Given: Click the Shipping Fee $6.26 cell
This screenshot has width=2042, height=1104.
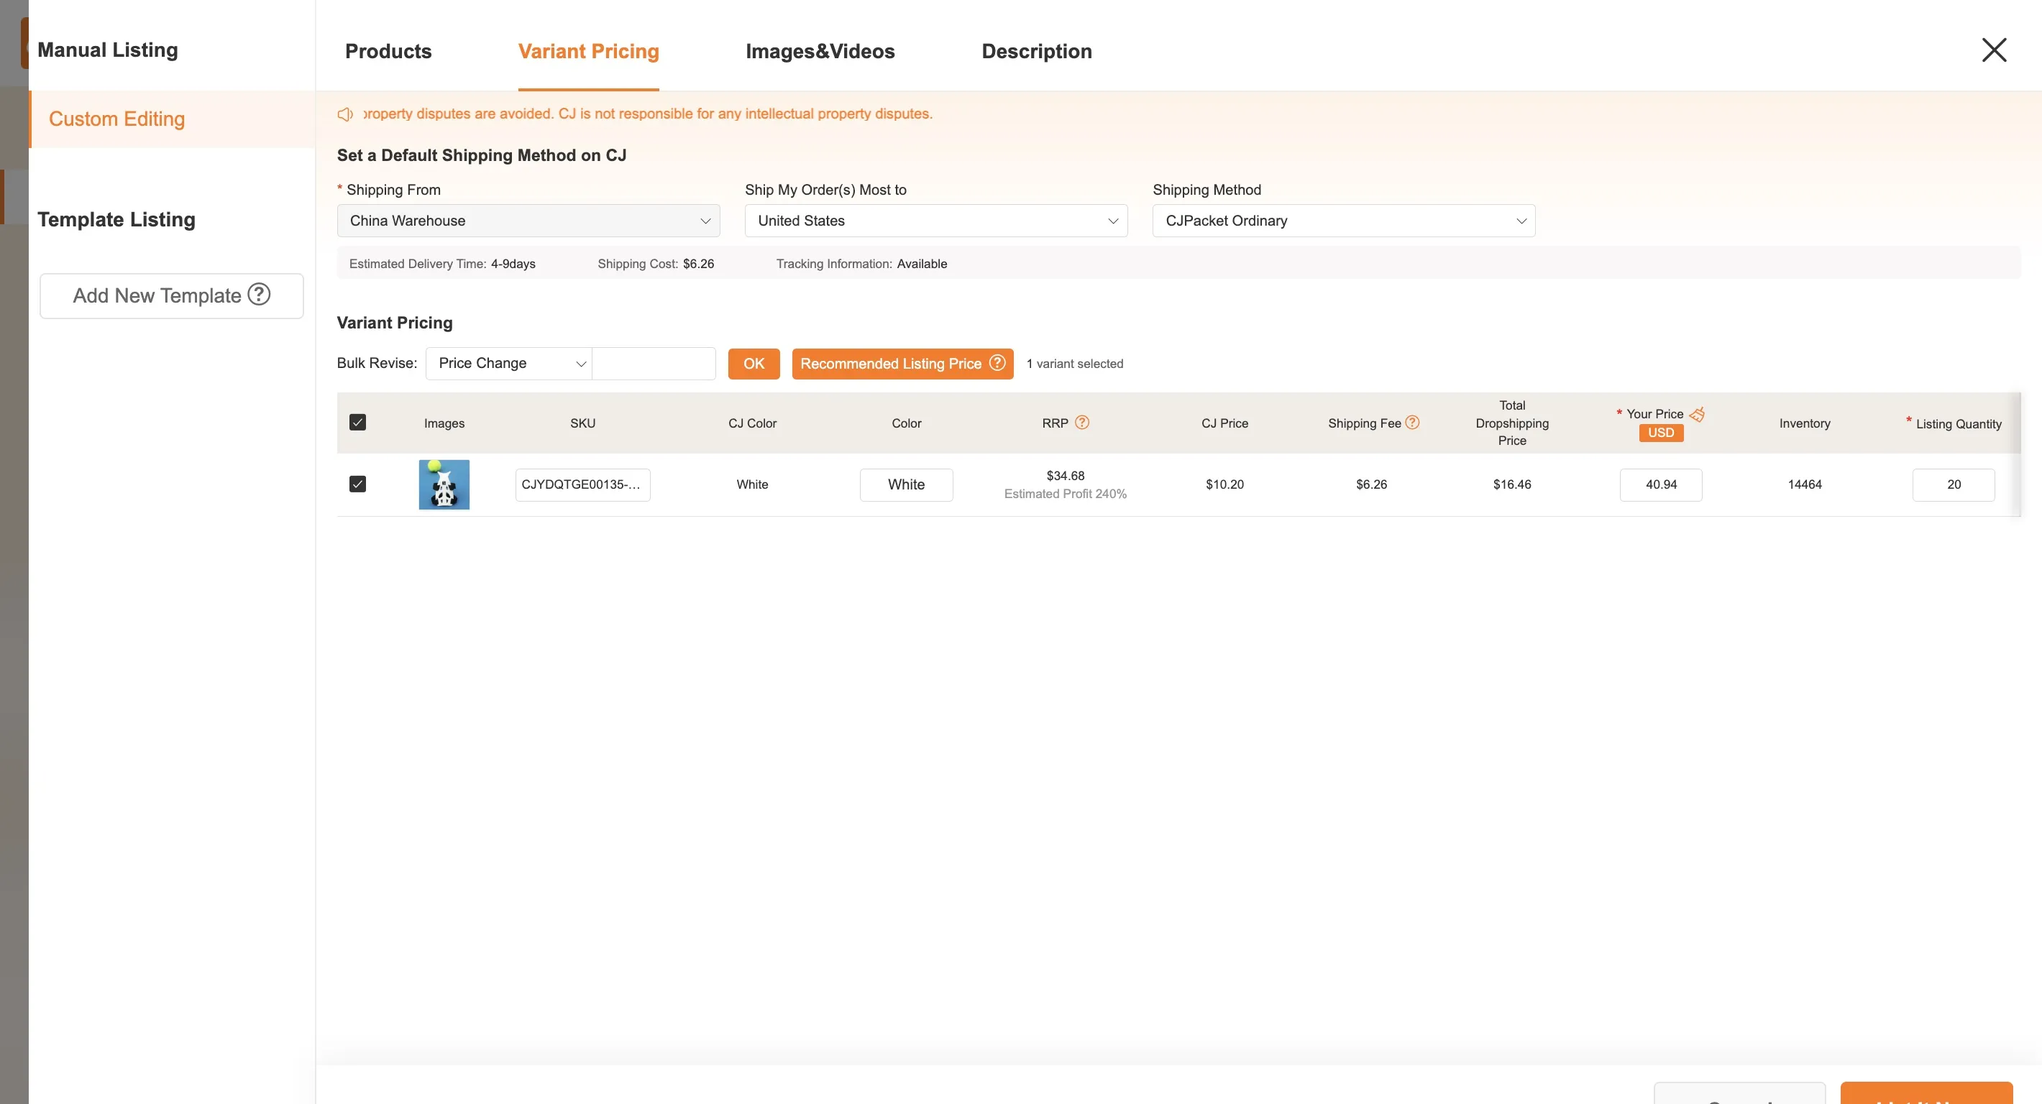Looking at the screenshot, I should (1371, 484).
